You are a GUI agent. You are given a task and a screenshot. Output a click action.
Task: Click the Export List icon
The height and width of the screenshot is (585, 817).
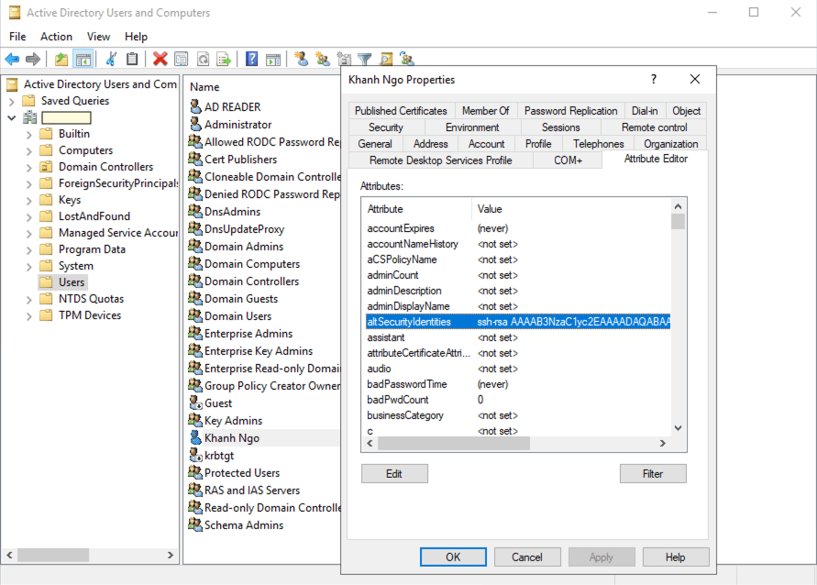click(224, 59)
